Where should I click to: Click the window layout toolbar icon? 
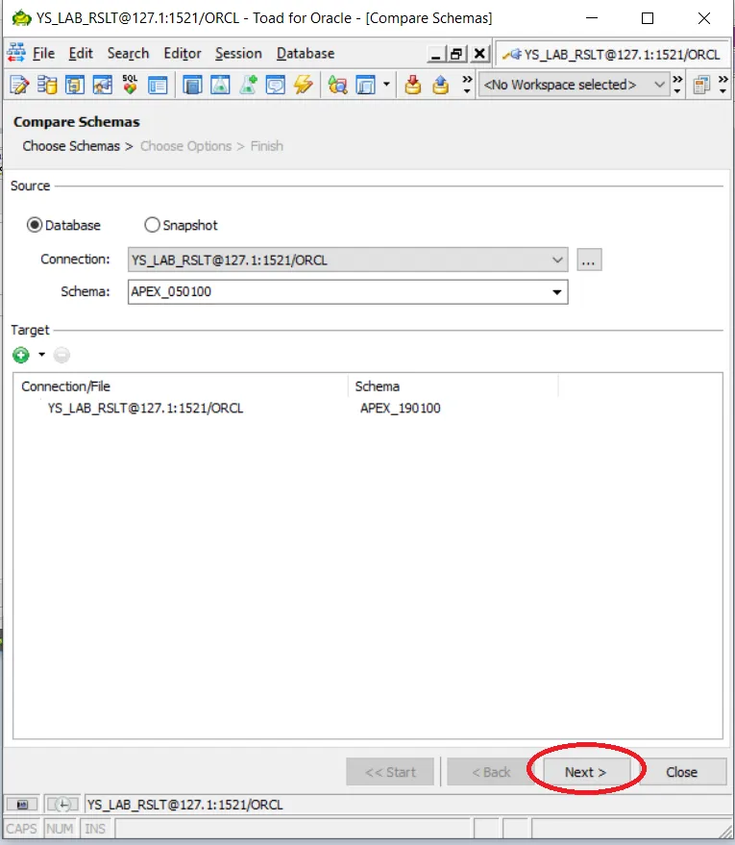point(366,86)
